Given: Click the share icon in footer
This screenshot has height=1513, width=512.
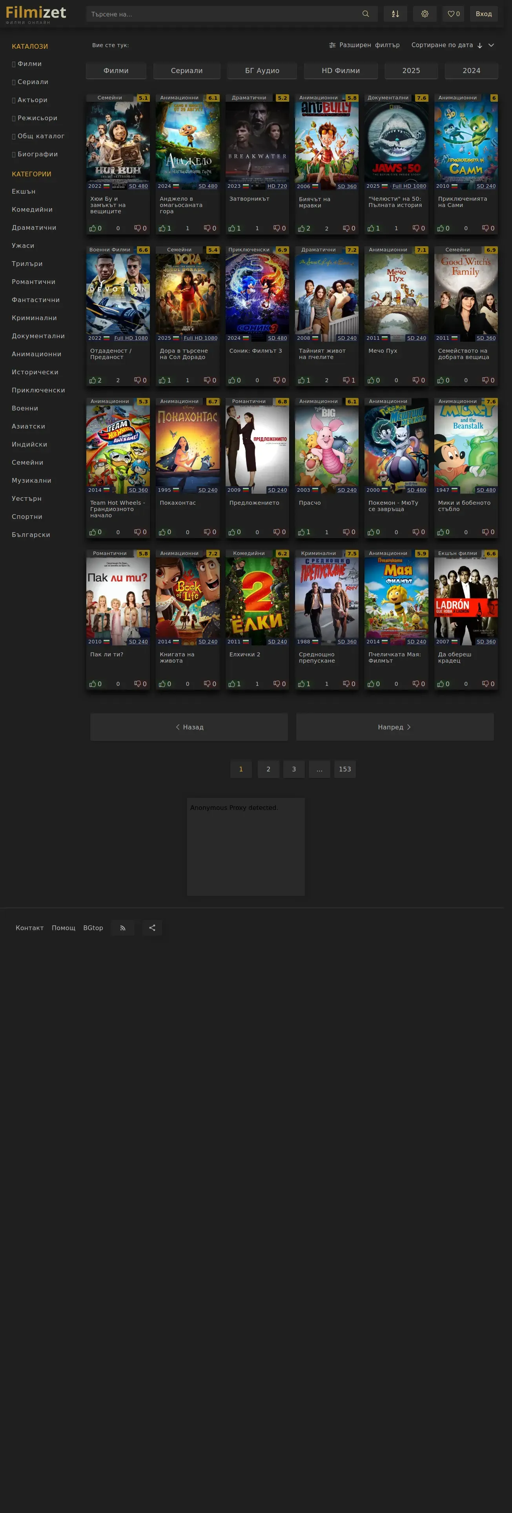Looking at the screenshot, I should pyautogui.click(x=152, y=928).
